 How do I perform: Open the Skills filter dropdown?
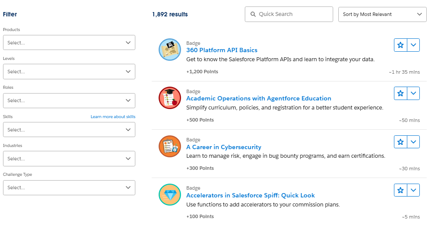(x=69, y=130)
